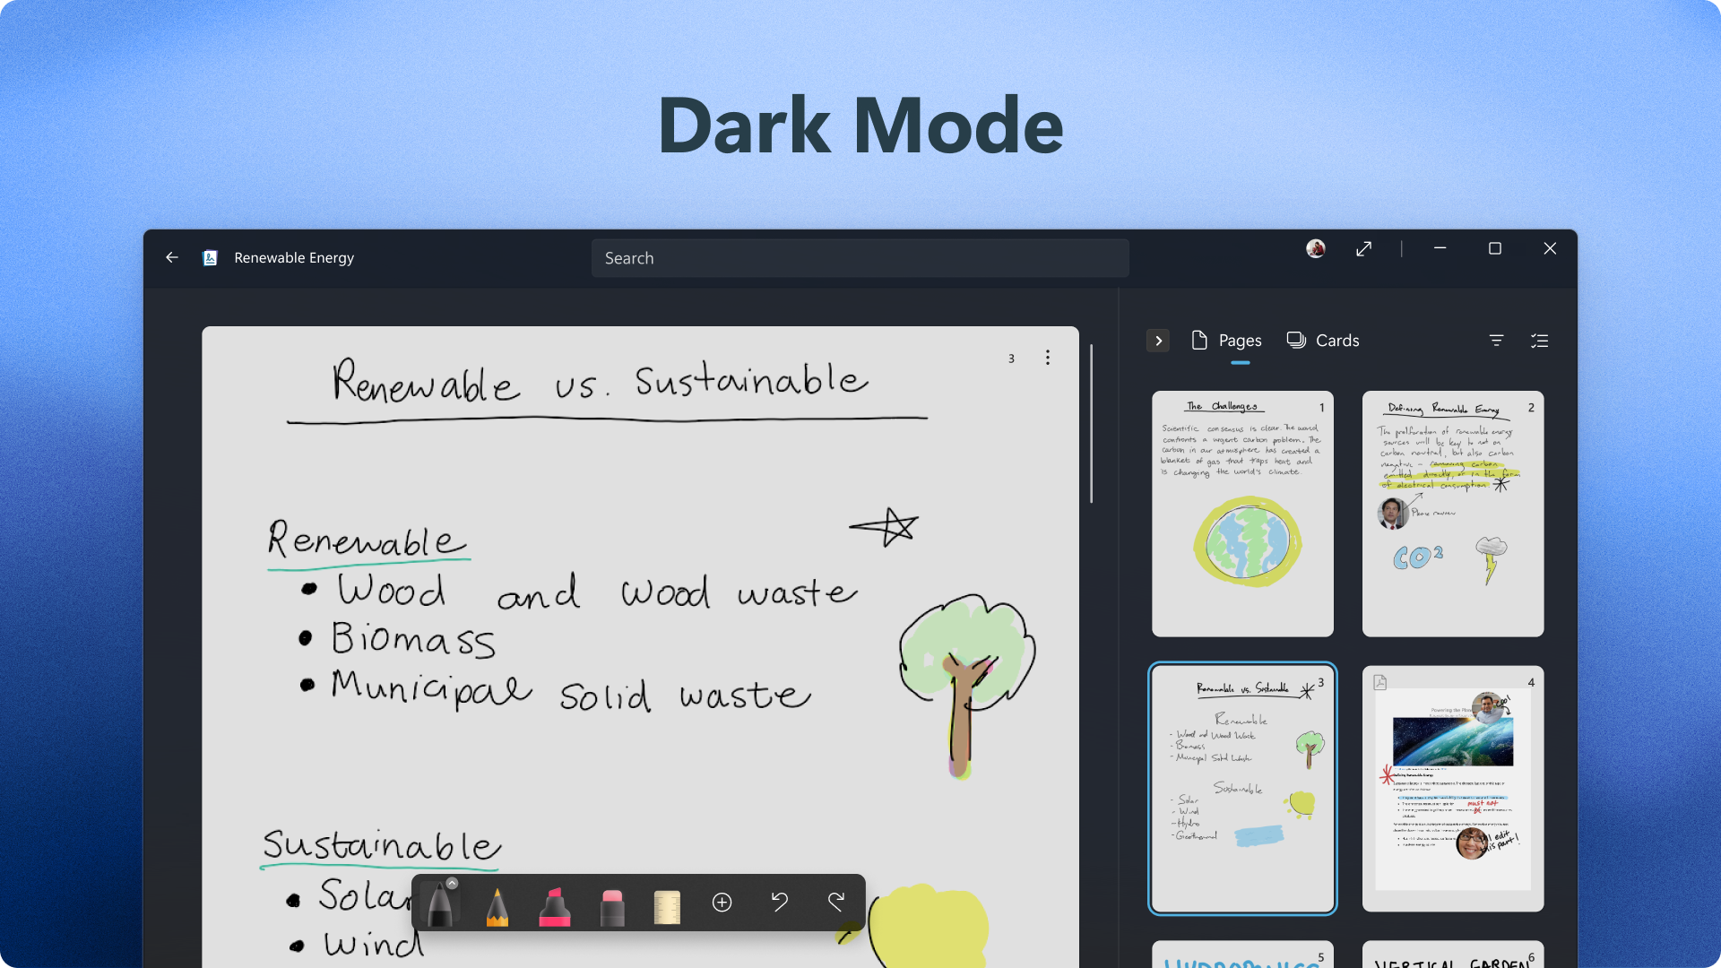Screen dimensions: 1721x968
Task: Open the page sorting list icon
Action: (1540, 341)
